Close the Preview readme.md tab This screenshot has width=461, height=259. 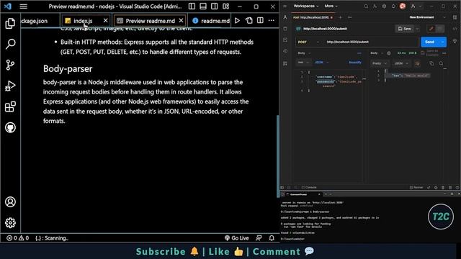[x=181, y=20]
